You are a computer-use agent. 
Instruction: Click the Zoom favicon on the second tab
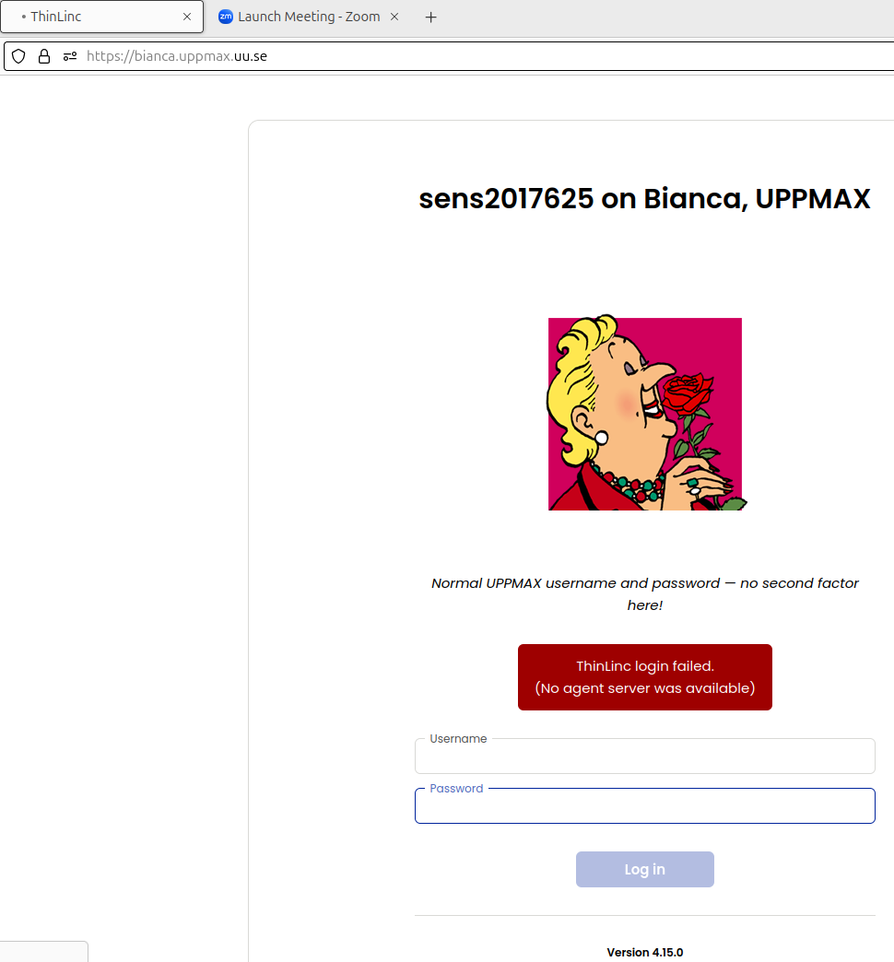224,16
